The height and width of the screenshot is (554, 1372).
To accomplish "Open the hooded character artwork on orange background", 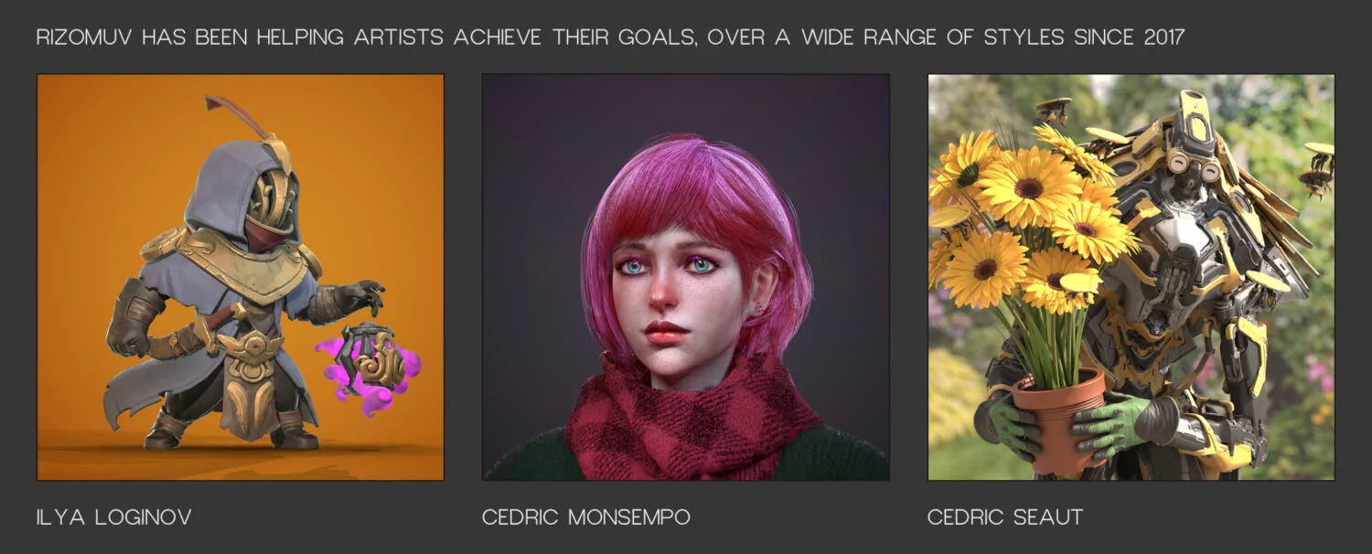I will point(241,277).
